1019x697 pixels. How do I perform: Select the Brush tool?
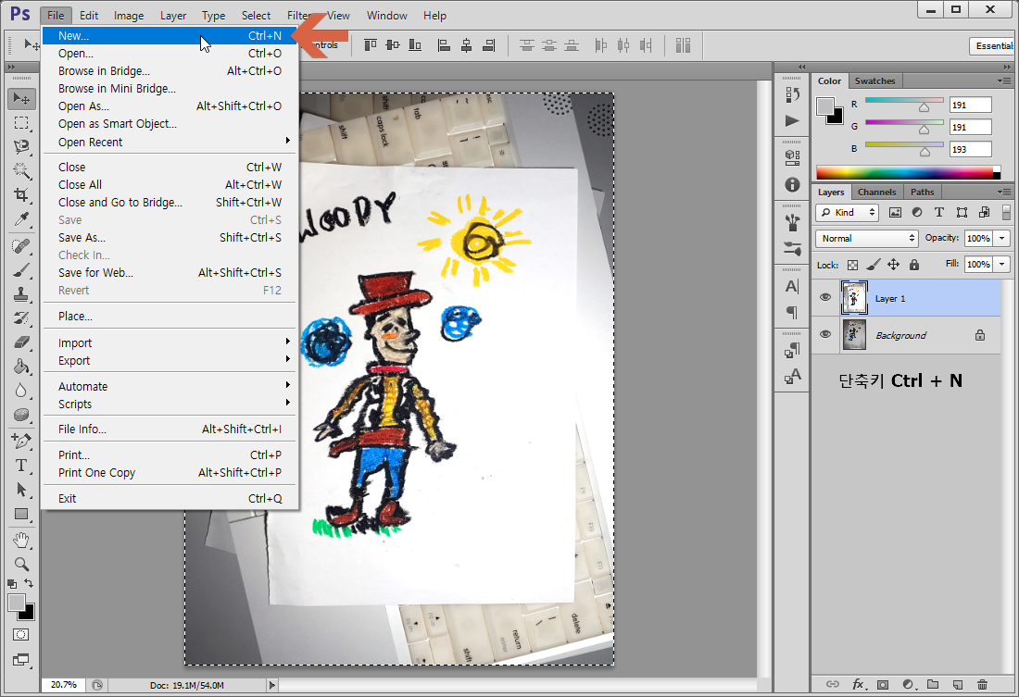(x=21, y=270)
